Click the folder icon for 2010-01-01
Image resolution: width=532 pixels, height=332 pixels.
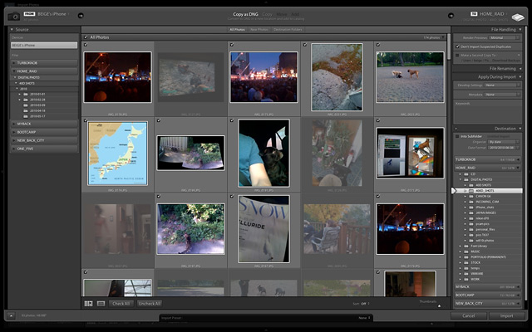tap(26, 94)
